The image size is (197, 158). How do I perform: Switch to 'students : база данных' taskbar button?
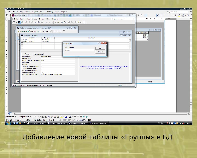click(x=57, y=123)
